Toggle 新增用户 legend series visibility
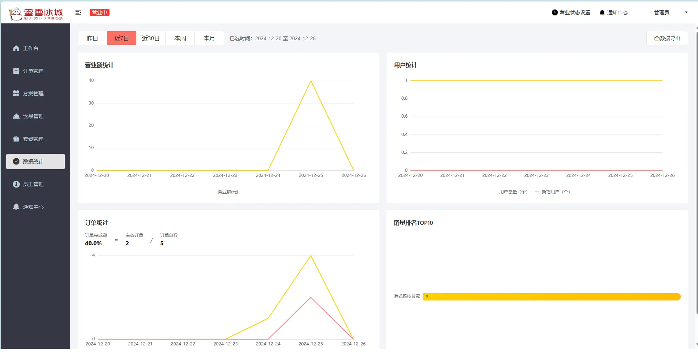This screenshot has width=698, height=352. 552,192
